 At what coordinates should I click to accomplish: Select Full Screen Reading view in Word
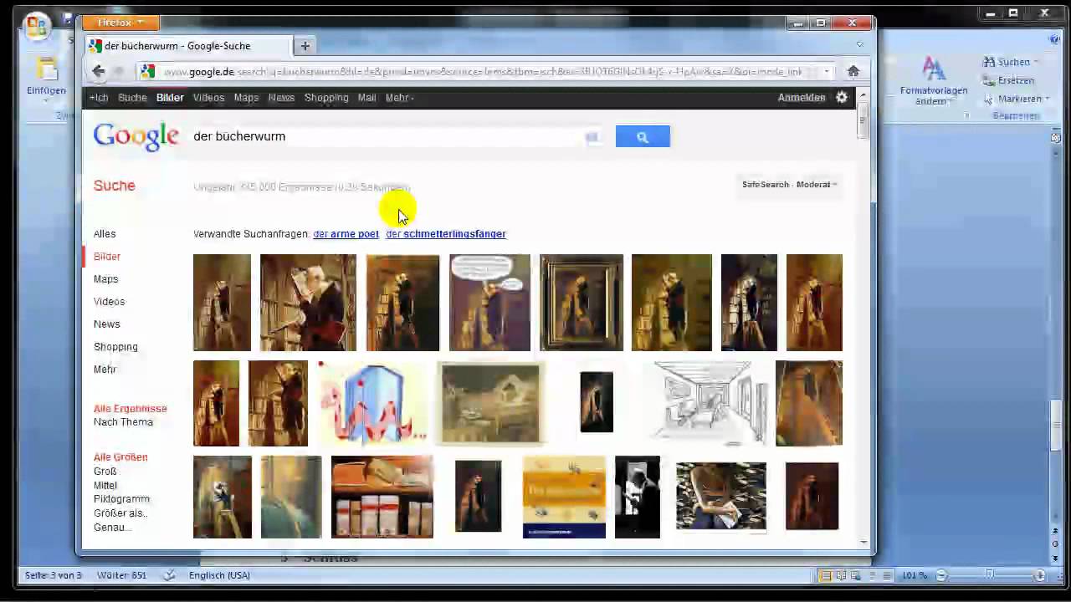[841, 575]
